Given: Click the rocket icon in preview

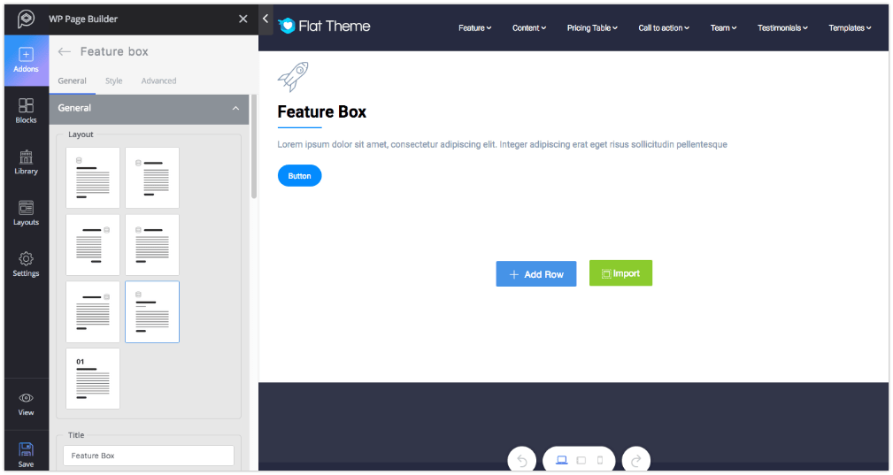Looking at the screenshot, I should click(293, 77).
